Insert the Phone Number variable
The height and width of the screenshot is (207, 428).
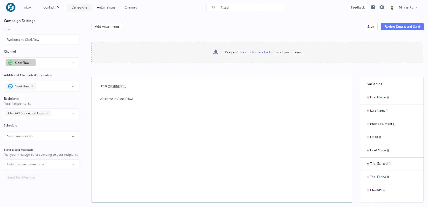[392, 124]
